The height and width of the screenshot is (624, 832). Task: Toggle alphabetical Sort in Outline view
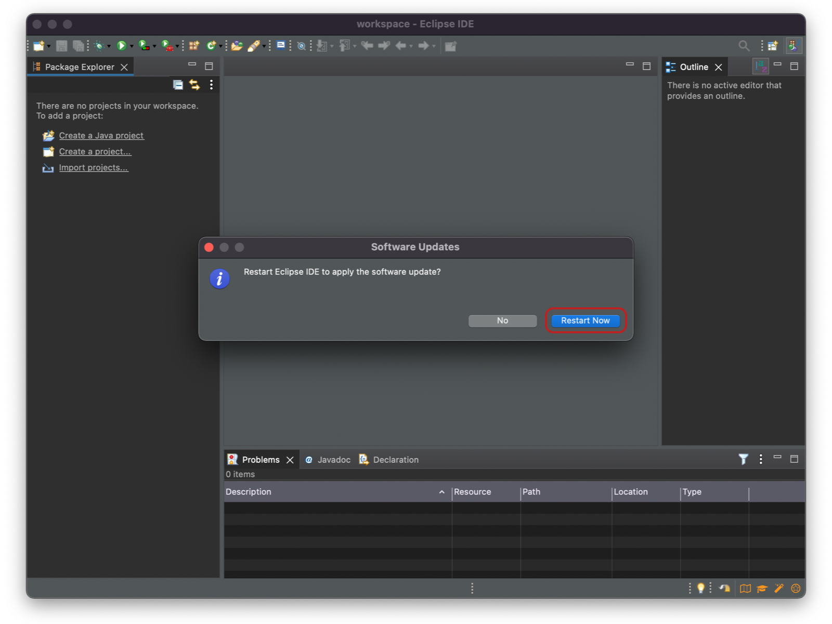pyautogui.click(x=761, y=66)
